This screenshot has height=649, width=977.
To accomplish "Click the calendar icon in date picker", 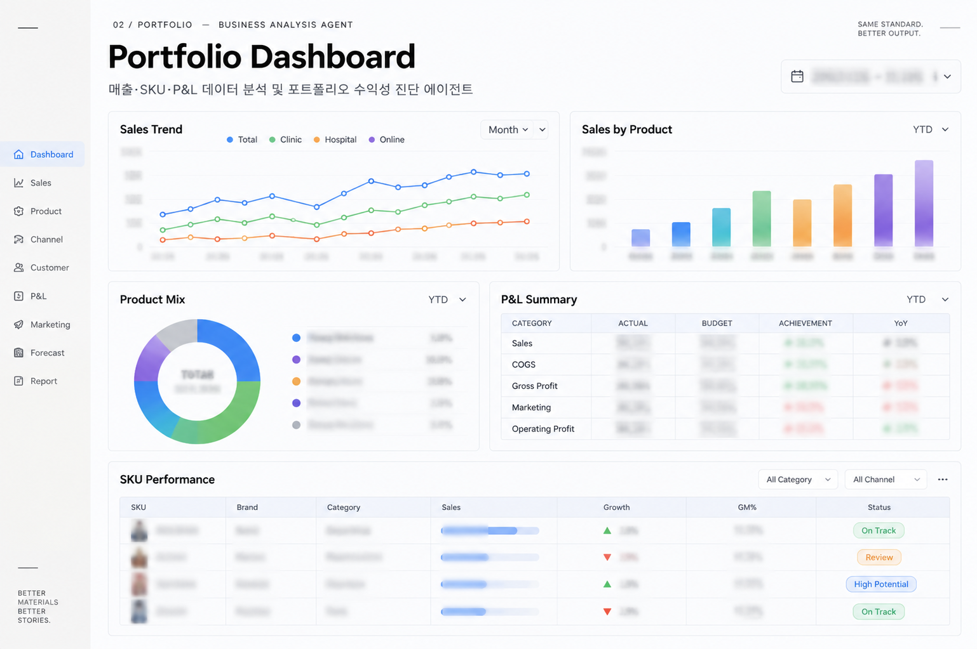I will point(797,76).
